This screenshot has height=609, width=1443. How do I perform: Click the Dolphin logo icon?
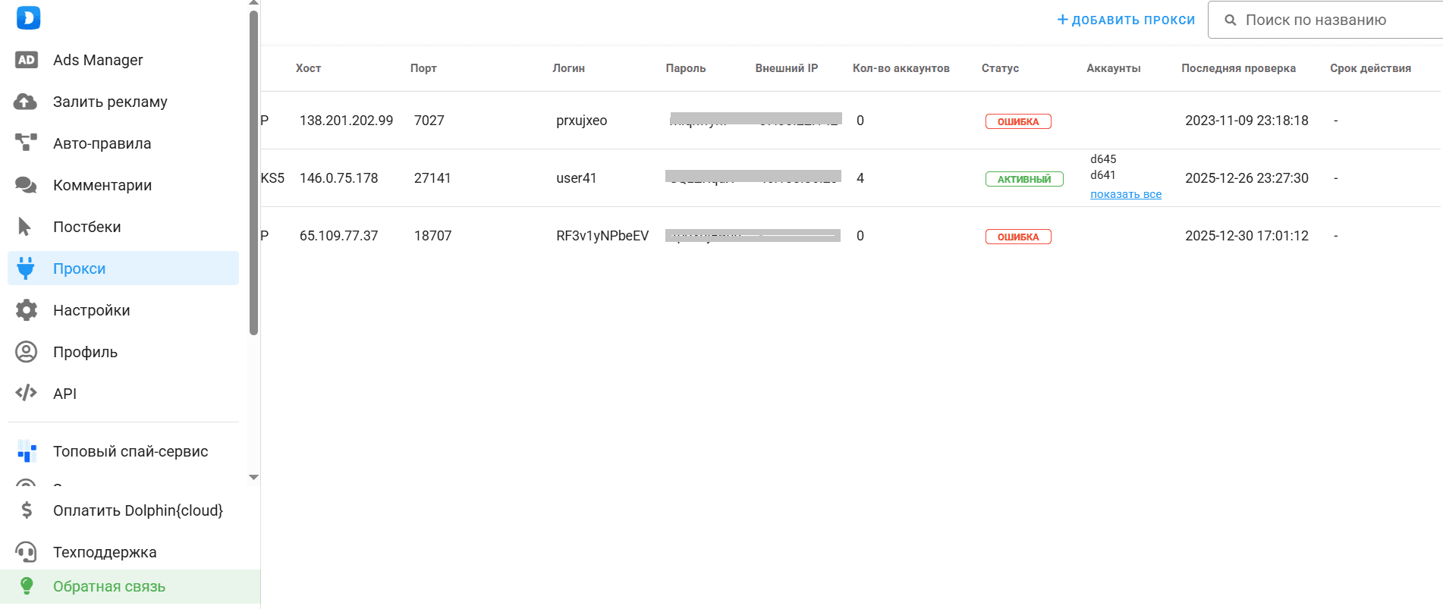pyautogui.click(x=28, y=17)
